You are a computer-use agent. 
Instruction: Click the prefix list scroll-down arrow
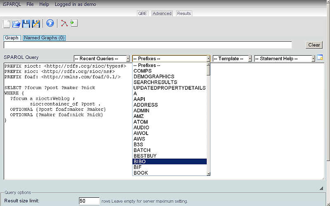[x=208, y=174]
